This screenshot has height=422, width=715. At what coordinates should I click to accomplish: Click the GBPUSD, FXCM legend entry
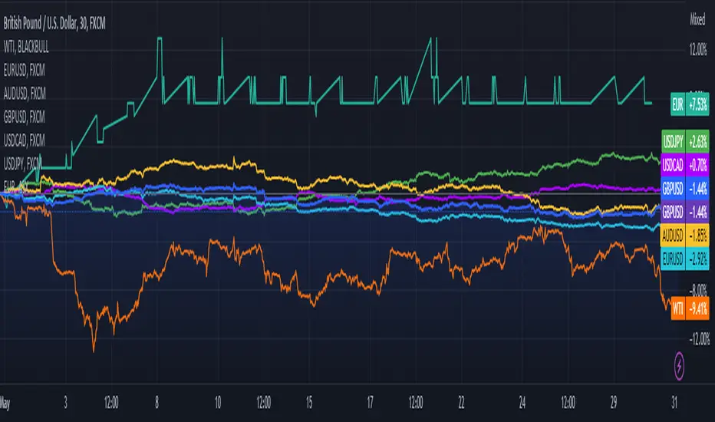25,117
